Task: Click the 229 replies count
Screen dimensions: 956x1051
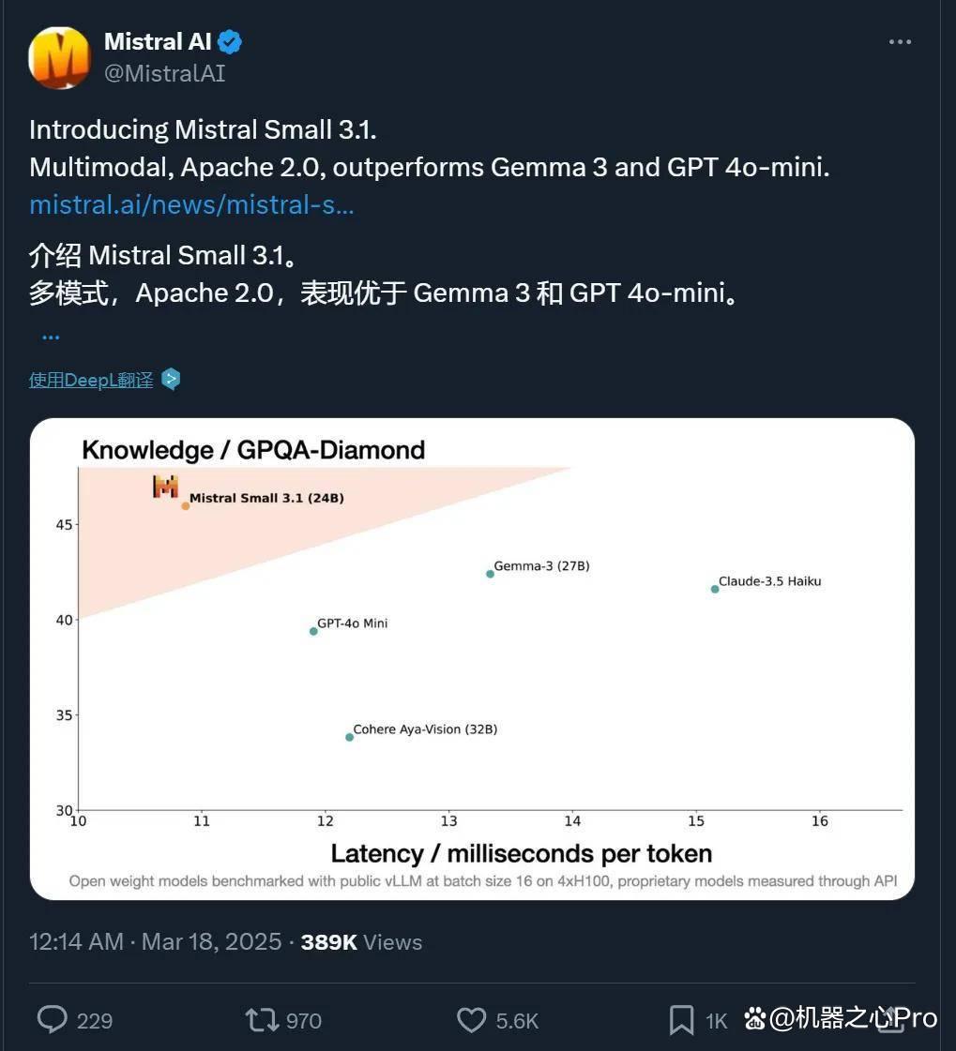Action: coord(95,1021)
